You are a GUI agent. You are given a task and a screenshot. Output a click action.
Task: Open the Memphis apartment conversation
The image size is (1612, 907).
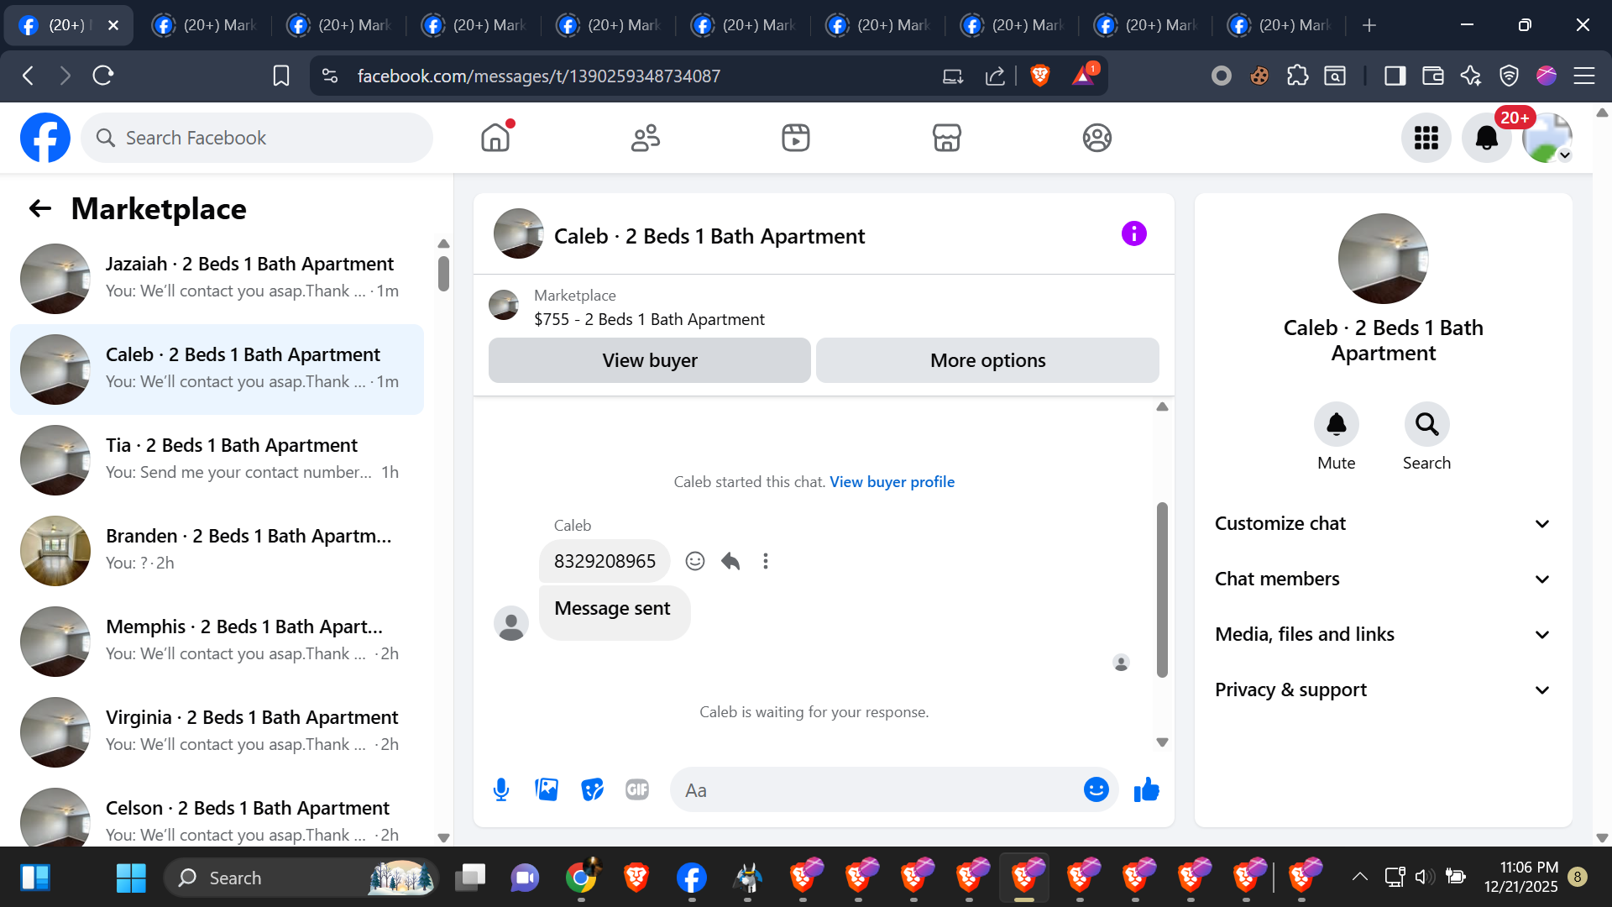217,641
